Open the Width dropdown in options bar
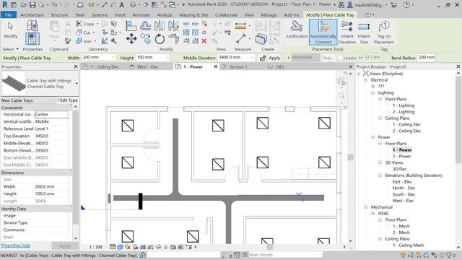Screen dimensions: 462x260 113,58
